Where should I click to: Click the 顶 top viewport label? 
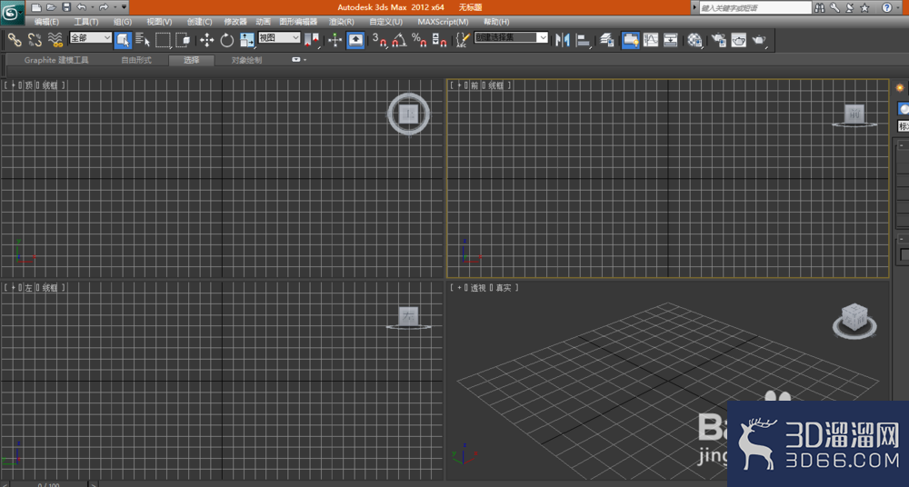click(x=28, y=85)
